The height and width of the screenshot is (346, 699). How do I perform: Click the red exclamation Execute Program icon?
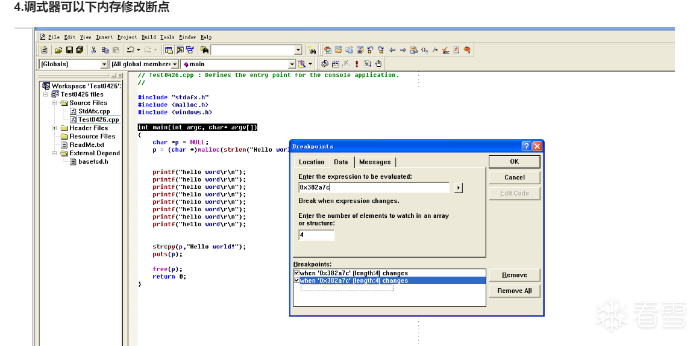click(x=357, y=64)
